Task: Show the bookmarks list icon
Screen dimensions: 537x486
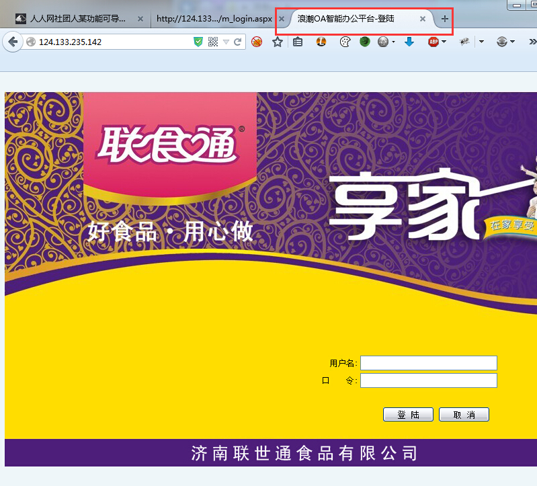Action: point(298,42)
